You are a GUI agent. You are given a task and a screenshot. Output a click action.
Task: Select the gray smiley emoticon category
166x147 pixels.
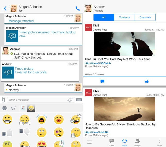5,108
